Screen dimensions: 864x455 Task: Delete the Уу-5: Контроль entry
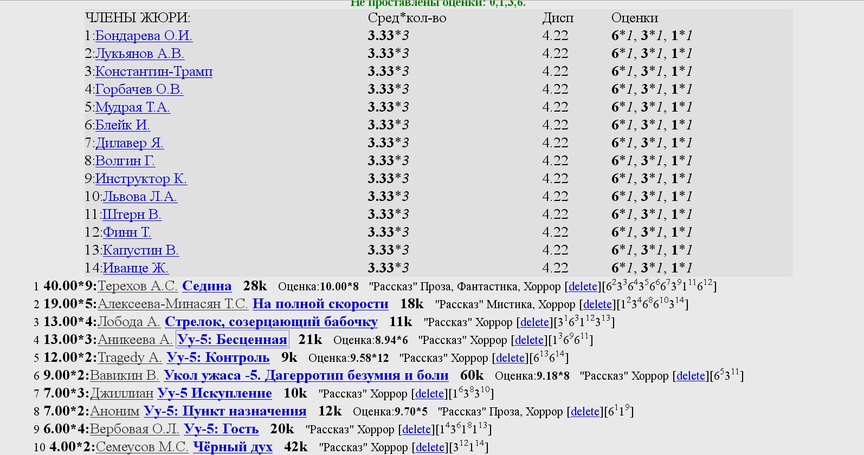[x=510, y=358]
